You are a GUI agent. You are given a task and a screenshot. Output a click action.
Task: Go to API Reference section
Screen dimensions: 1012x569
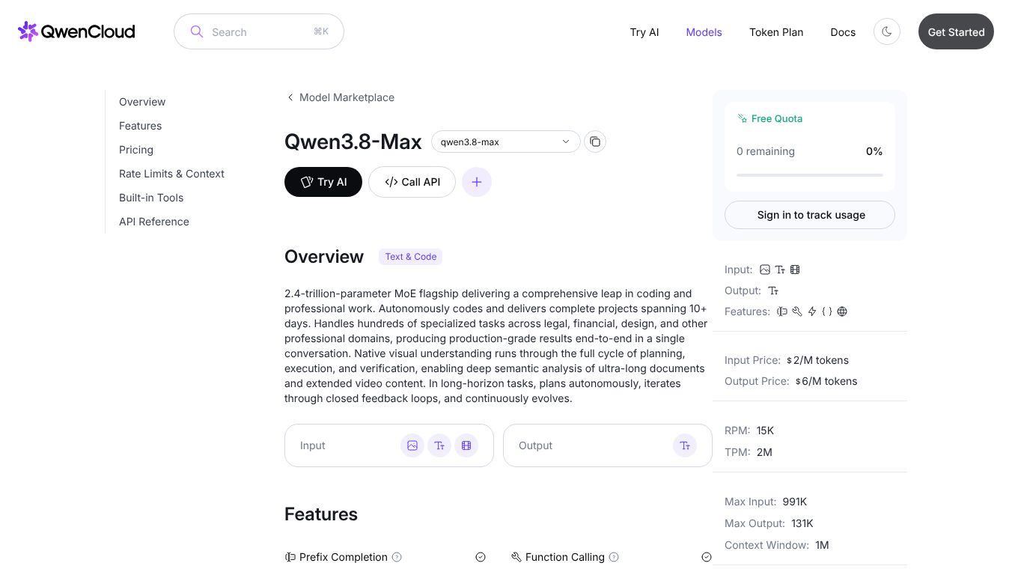[154, 222]
